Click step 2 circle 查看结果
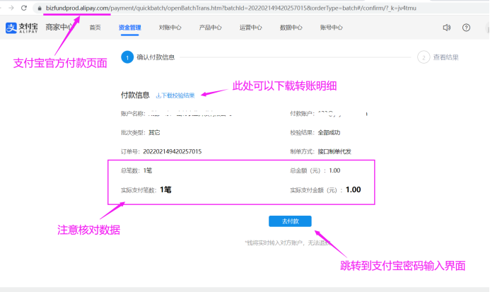This screenshot has width=490, height=292. [424, 57]
